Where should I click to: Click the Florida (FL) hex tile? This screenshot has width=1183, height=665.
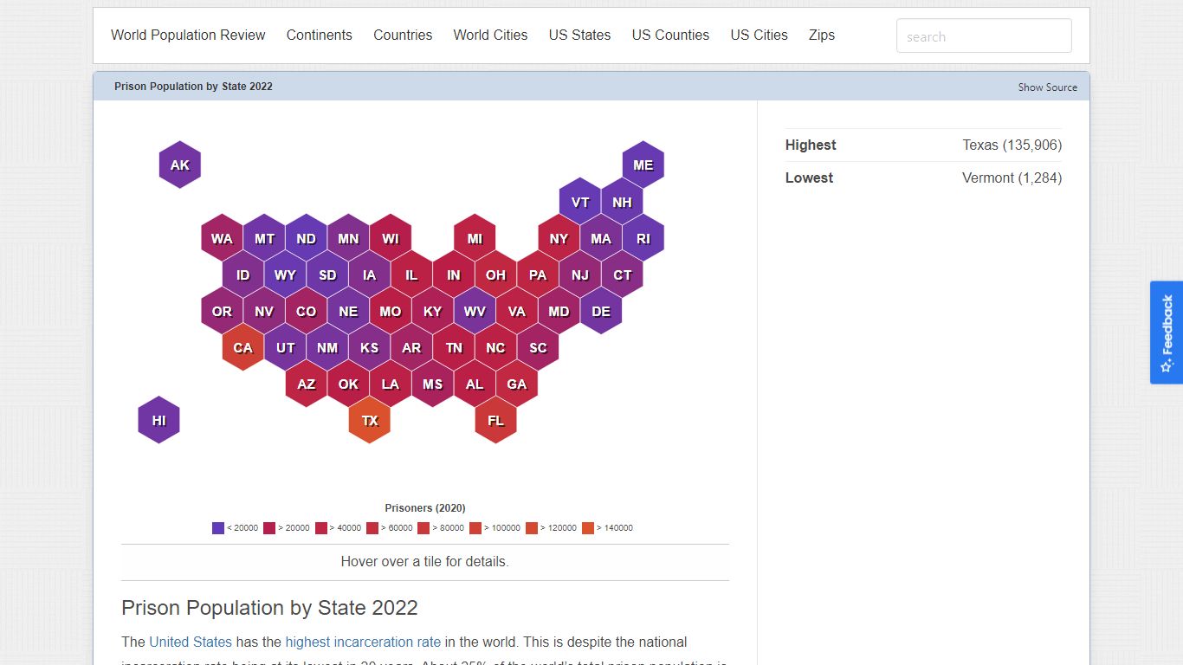pos(496,420)
